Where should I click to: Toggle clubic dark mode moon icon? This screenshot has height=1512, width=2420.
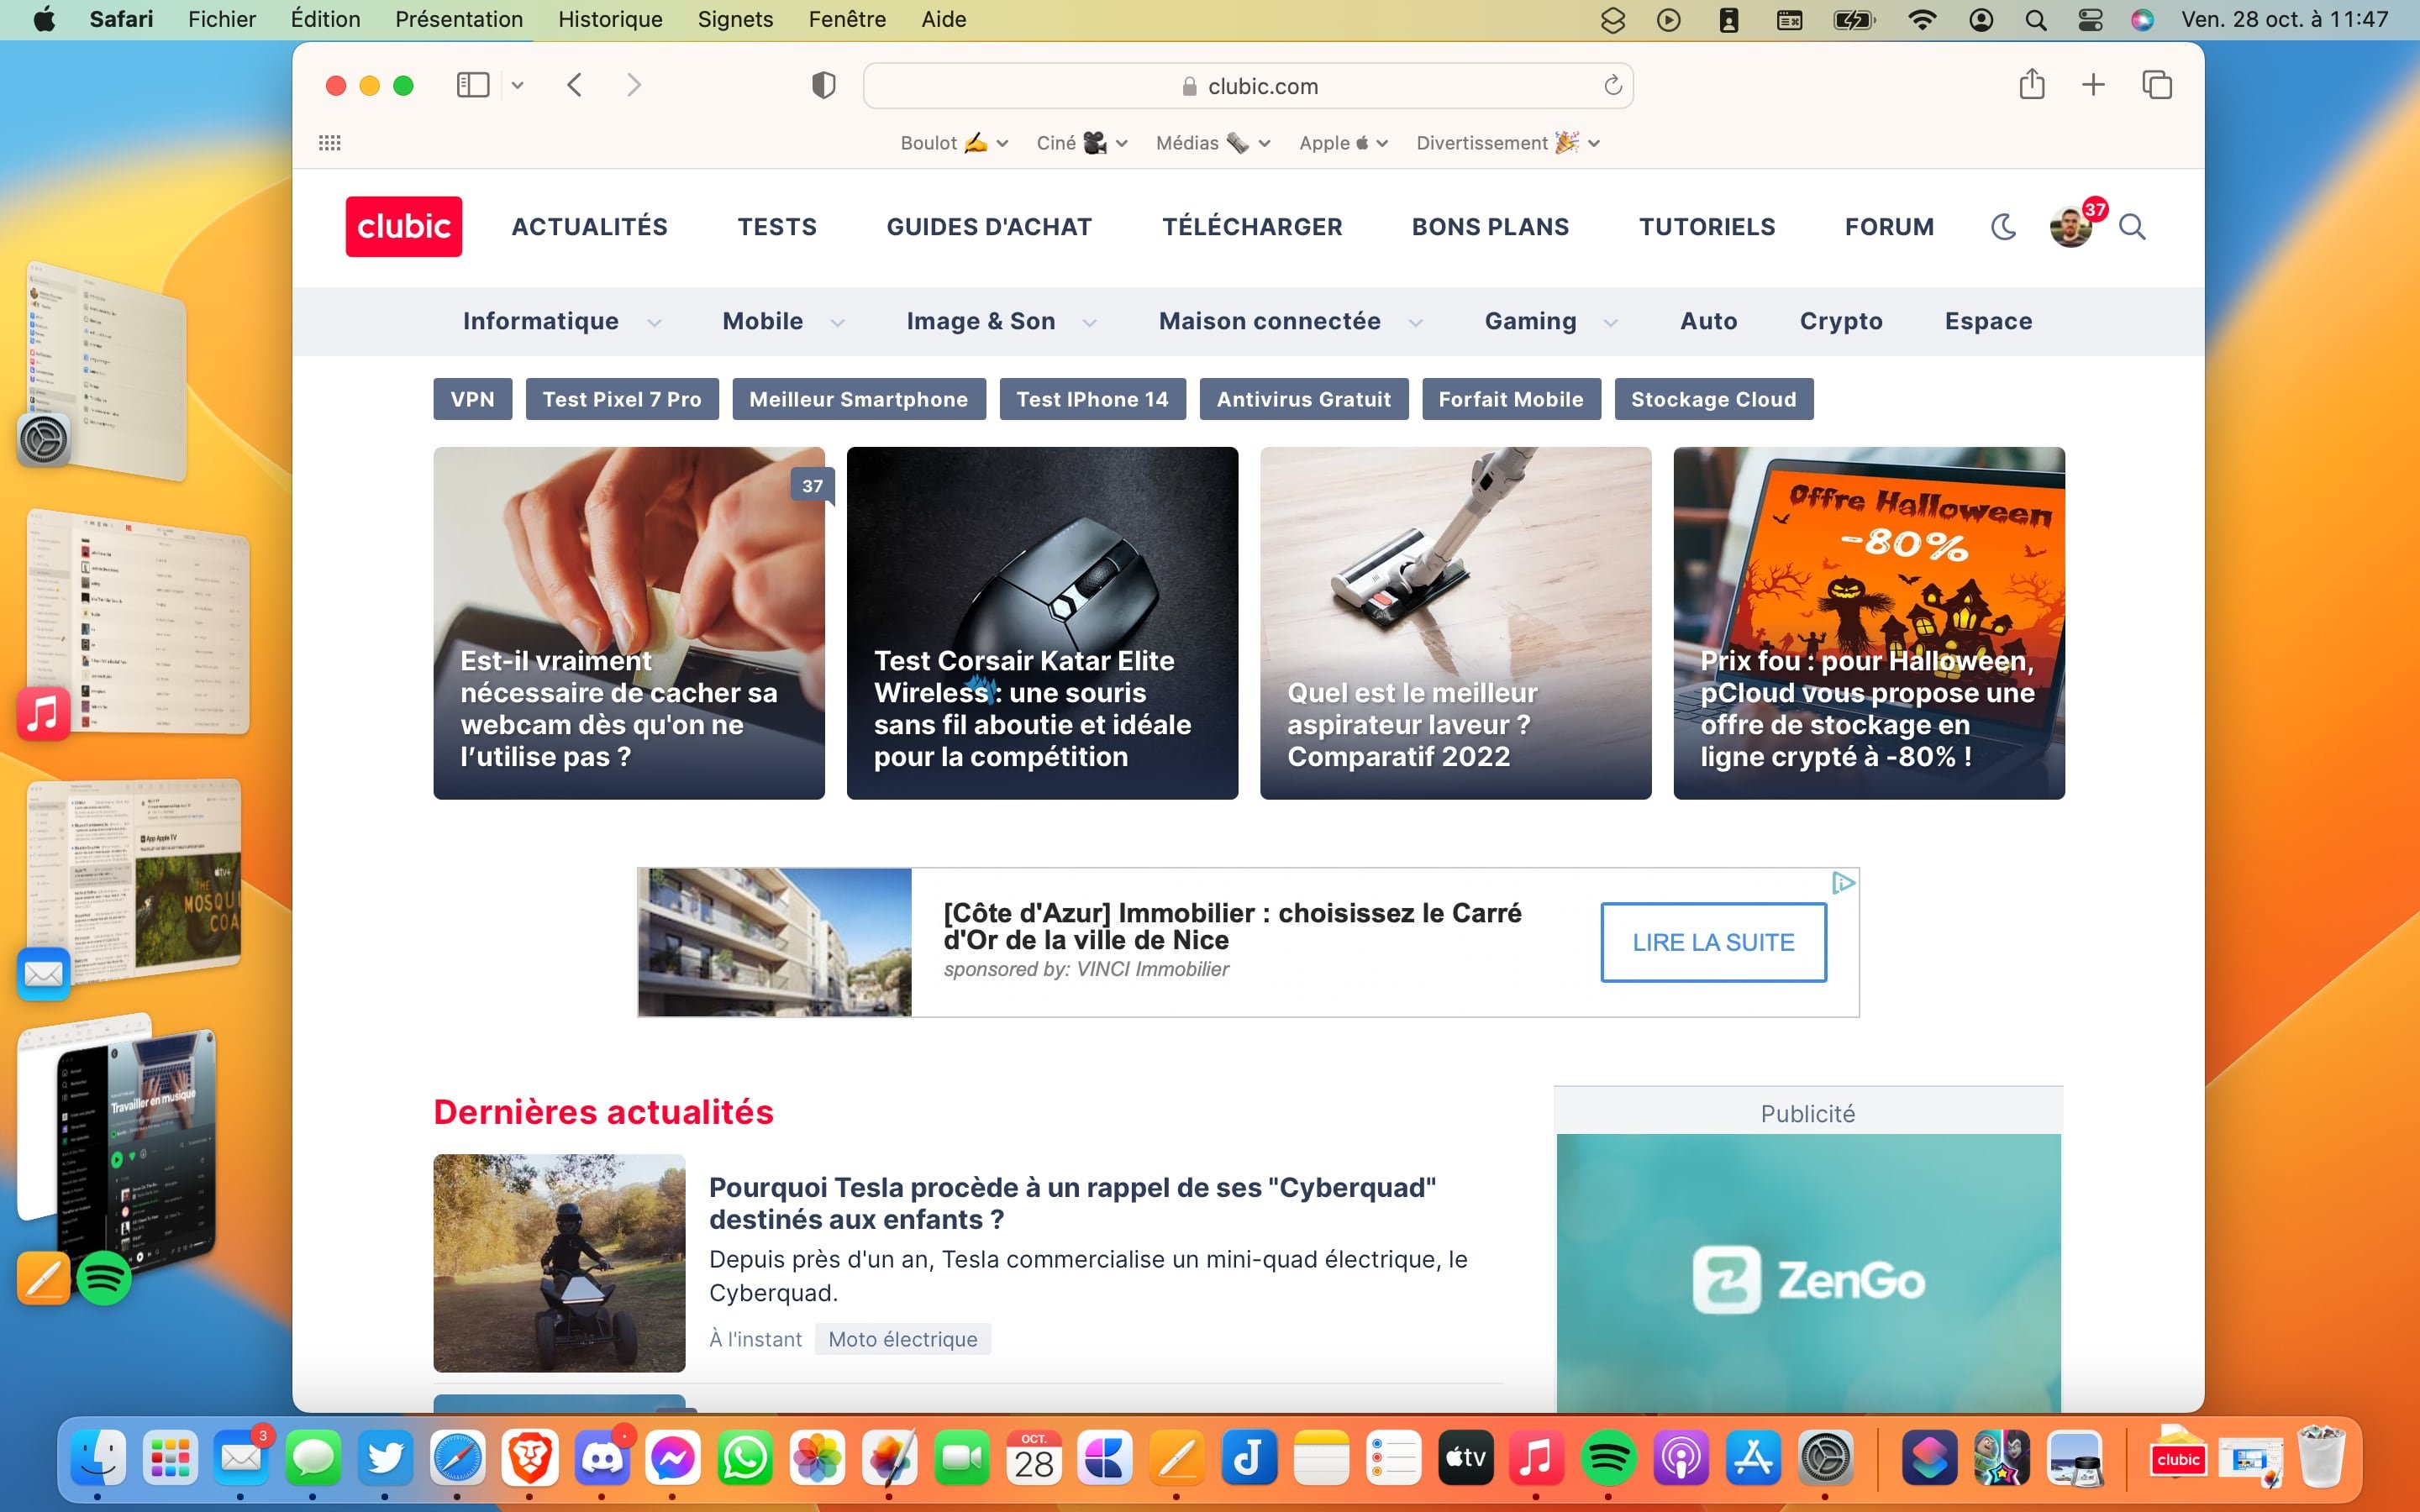click(2003, 227)
